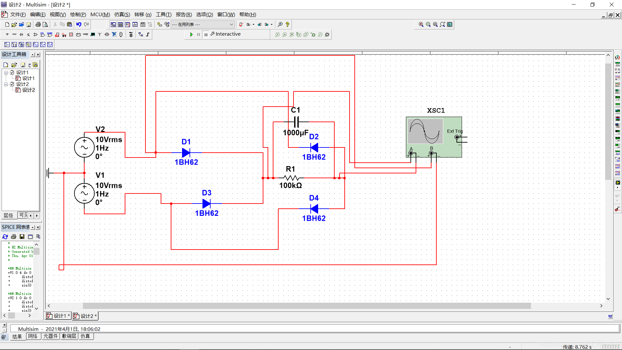The width and height of the screenshot is (622, 350).
Task: Click the Undo arrow icon
Action: point(79,24)
